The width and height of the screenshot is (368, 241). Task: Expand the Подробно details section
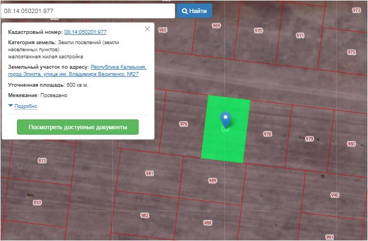pos(25,106)
